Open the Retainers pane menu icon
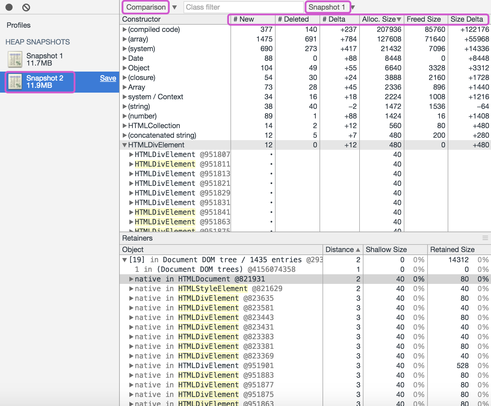491x406 pixels. [485, 238]
